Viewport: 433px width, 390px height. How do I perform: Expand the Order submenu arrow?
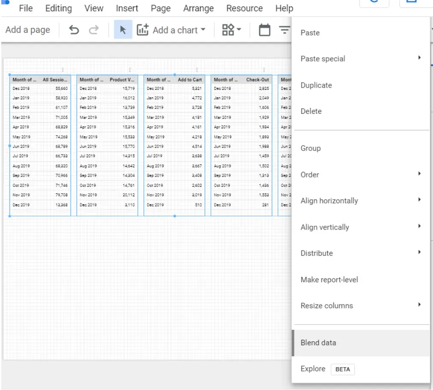pos(419,174)
